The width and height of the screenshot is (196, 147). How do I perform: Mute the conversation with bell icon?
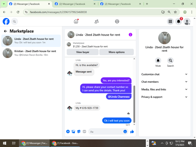(158, 60)
